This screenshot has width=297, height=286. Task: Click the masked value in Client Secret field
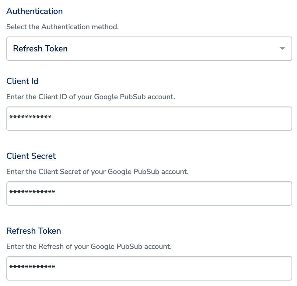tap(32, 192)
